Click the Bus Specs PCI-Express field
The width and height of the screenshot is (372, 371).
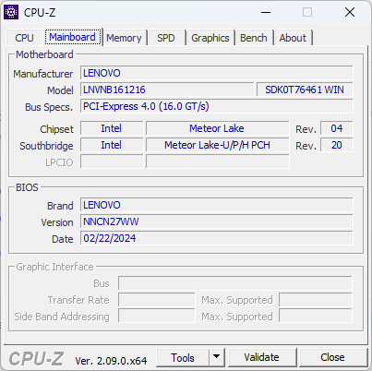point(217,106)
